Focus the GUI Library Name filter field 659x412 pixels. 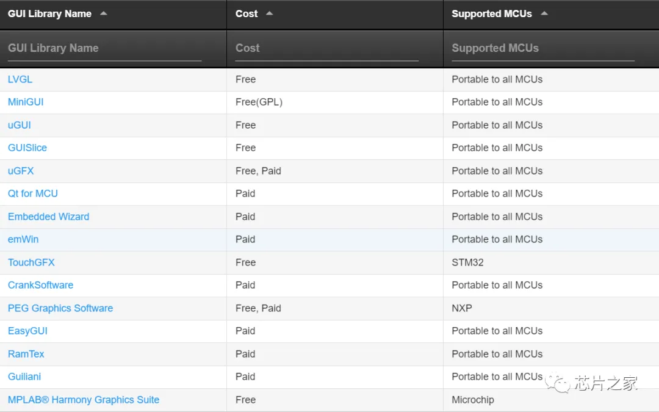click(104, 48)
